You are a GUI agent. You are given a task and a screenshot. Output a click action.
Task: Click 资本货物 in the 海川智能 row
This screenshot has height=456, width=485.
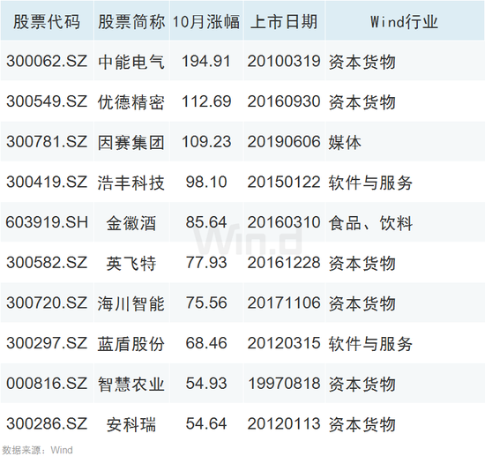[x=362, y=303]
